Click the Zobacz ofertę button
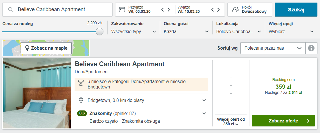This screenshot has width=320, height=133. (283, 121)
